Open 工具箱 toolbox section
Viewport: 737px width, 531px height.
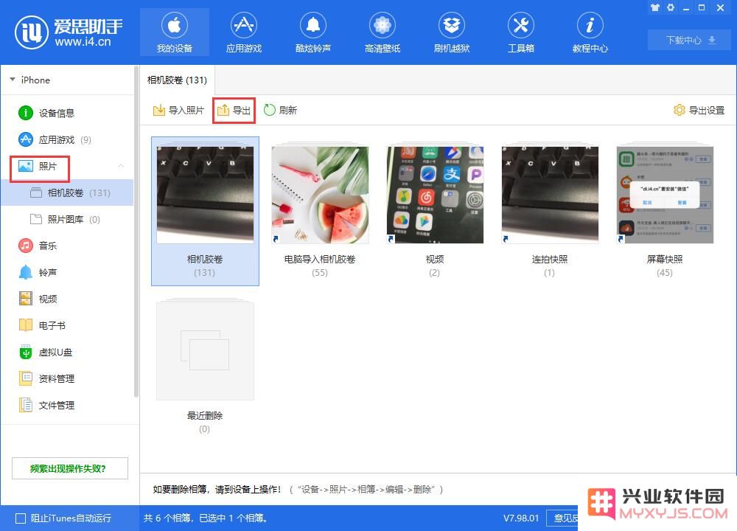pos(521,32)
